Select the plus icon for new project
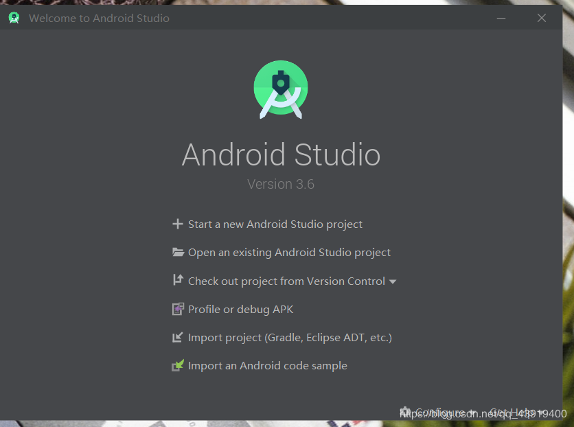The width and height of the screenshot is (574, 427). click(x=178, y=224)
